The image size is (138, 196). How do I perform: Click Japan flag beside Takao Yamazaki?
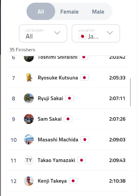tap(81, 160)
